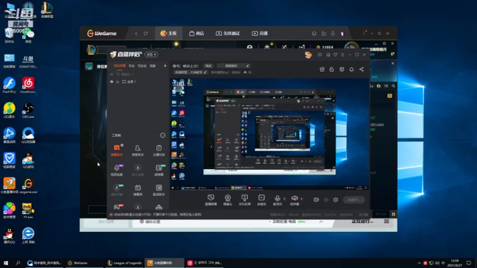Viewport: 477px width, 268px height.
Task: Expand speaker options arrow
Action: tap(302, 199)
